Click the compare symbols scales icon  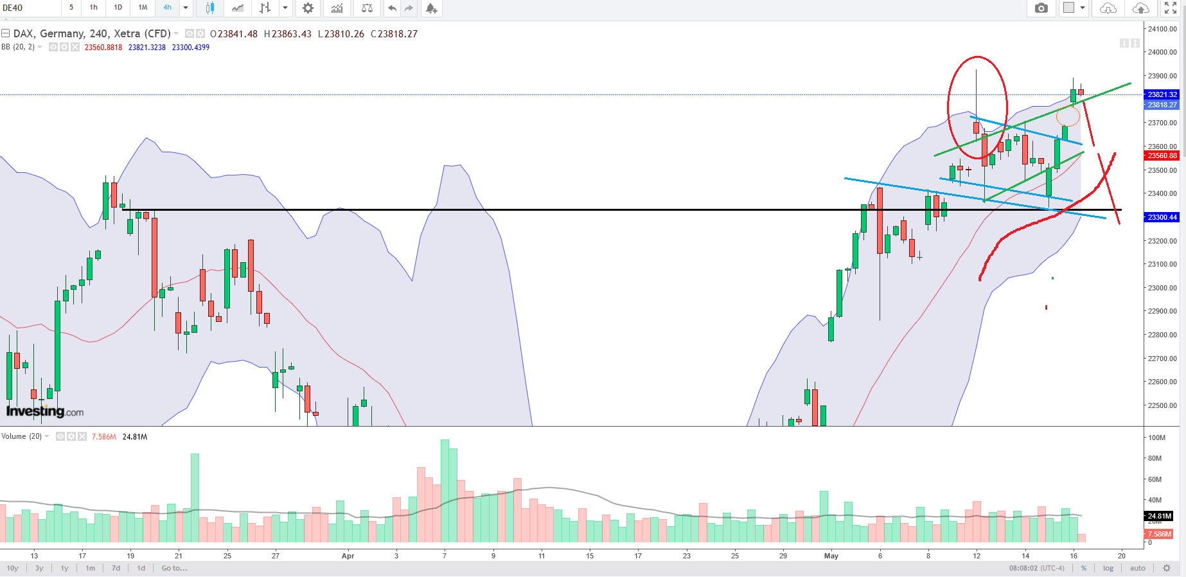(x=367, y=8)
